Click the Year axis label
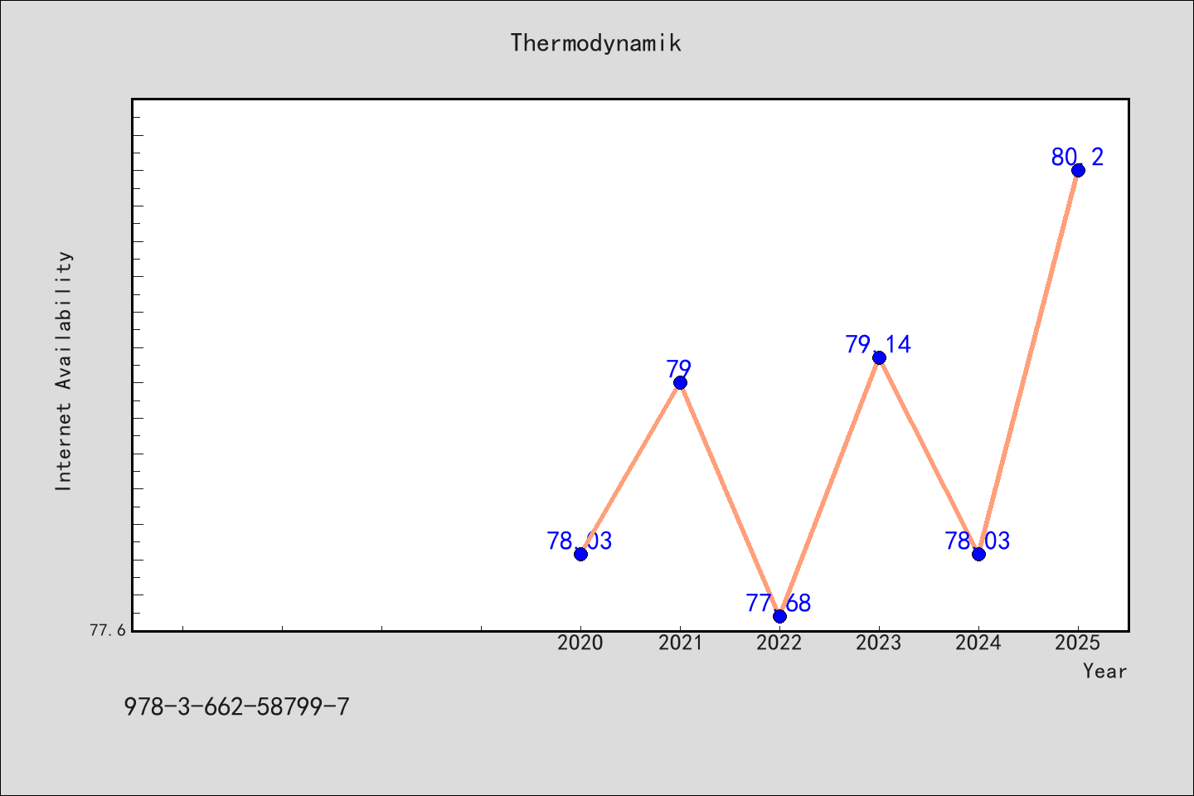 (1105, 672)
